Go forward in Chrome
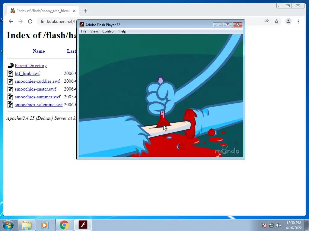Screen dimensions: 309x231 tap(21, 21)
